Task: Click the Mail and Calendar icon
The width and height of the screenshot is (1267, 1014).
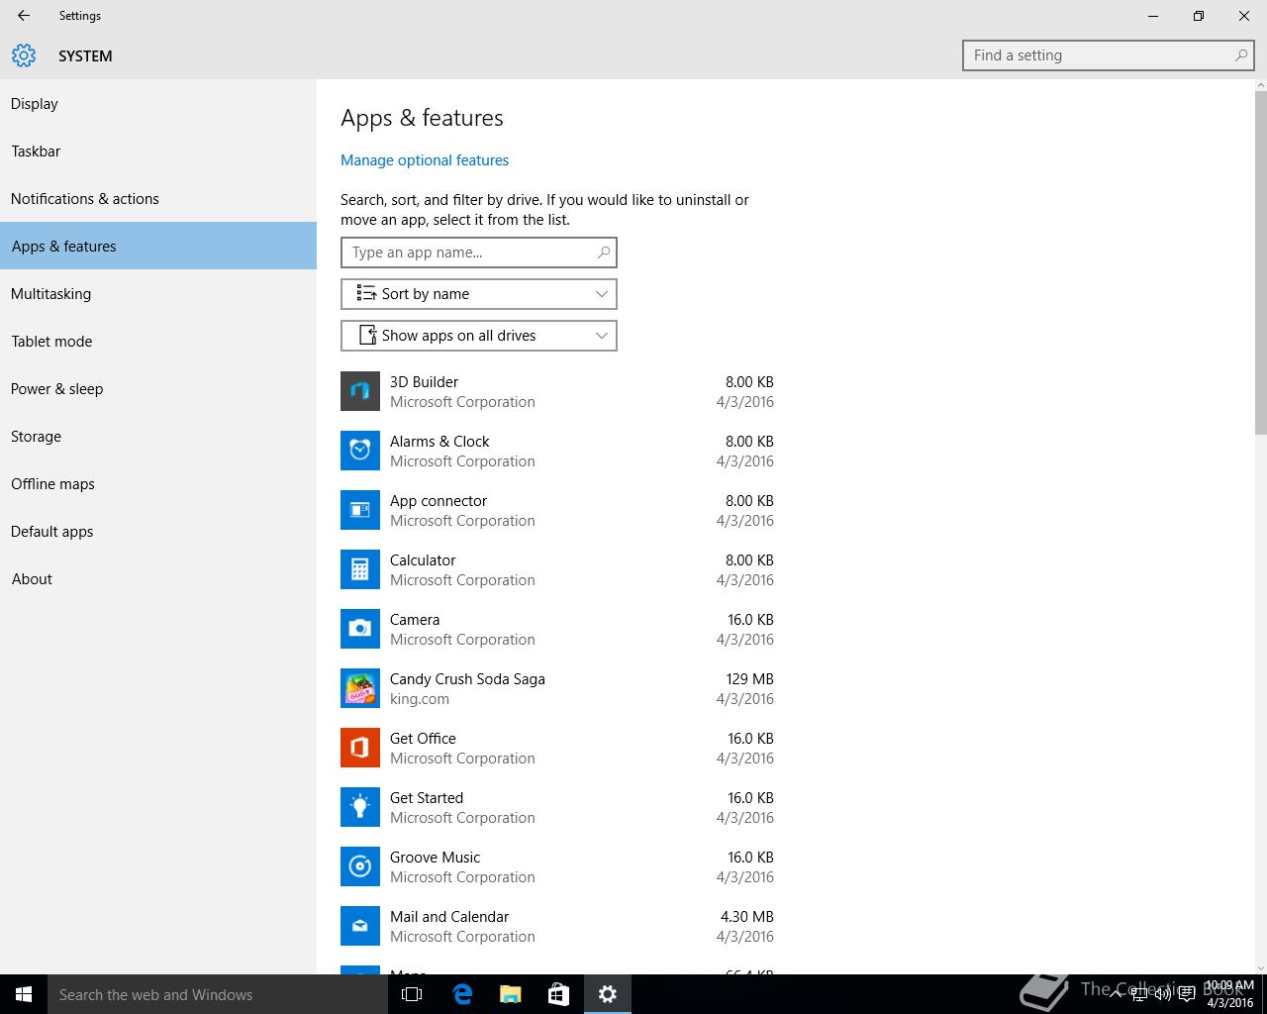Action: tap(360, 926)
